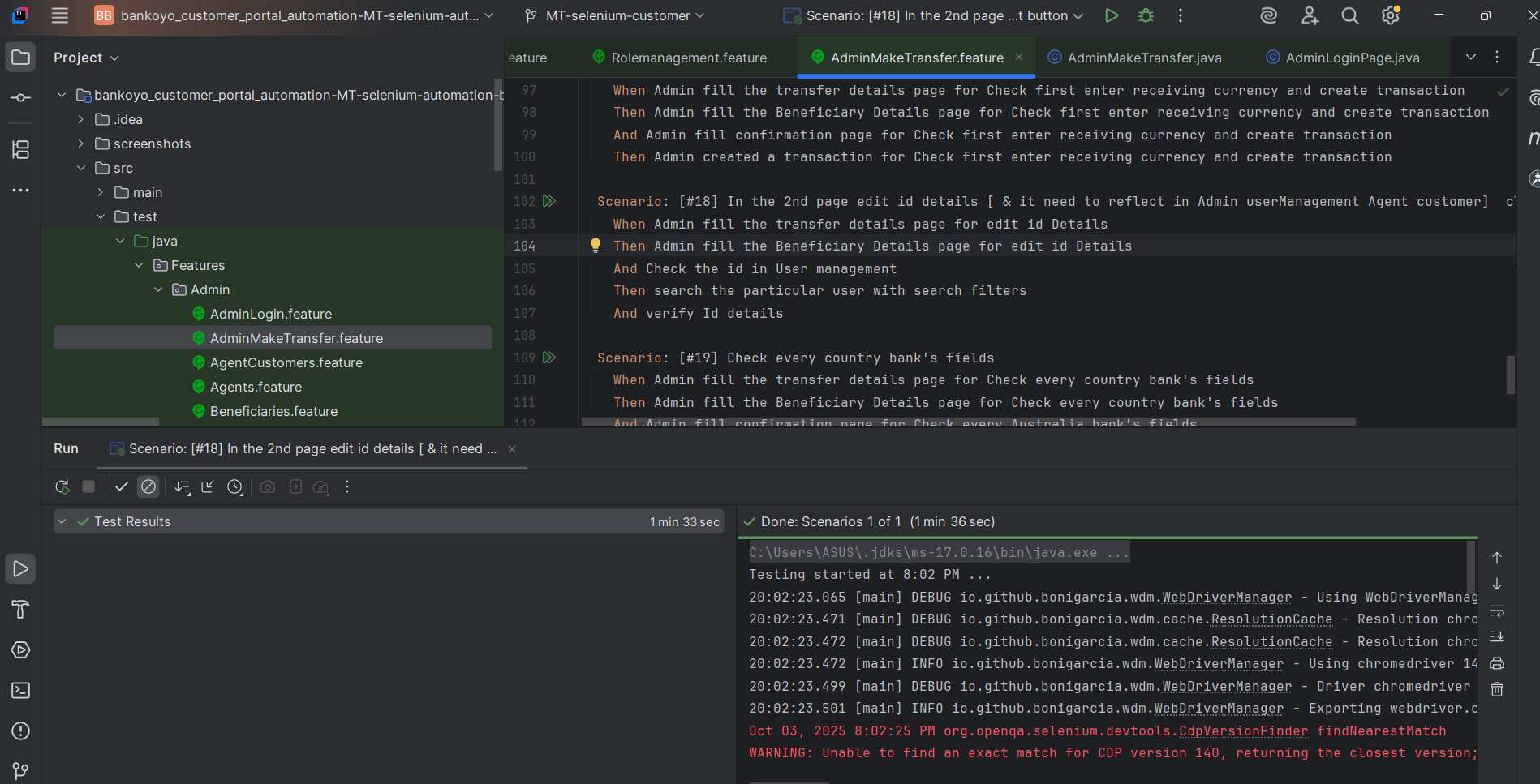The width and height of the screenshot is (1540, 784).
Task: Click the WebDriverManager link in console
Action: point(1226,598)
